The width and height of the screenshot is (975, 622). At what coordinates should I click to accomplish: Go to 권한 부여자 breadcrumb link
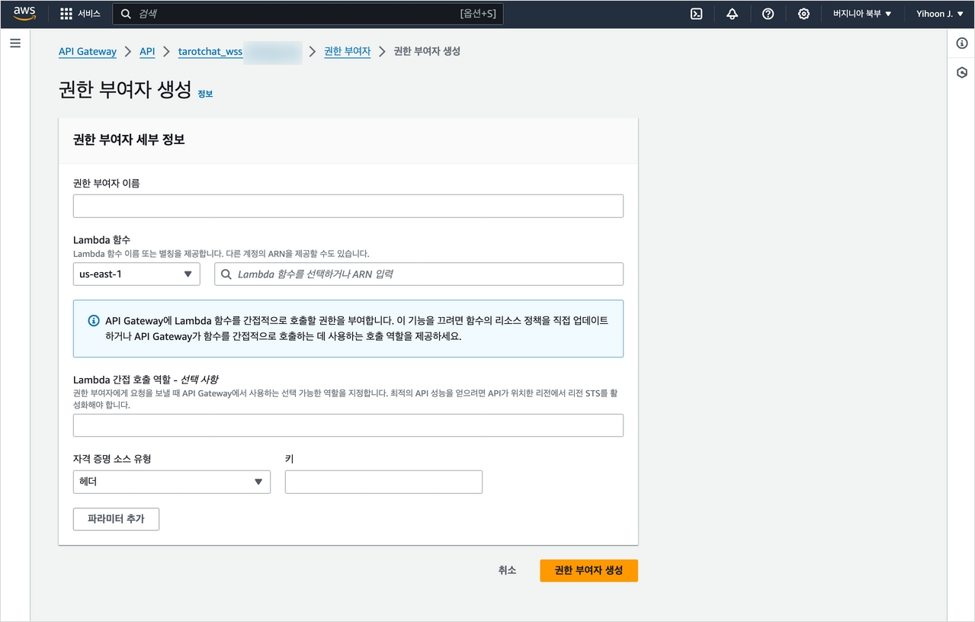348,52
